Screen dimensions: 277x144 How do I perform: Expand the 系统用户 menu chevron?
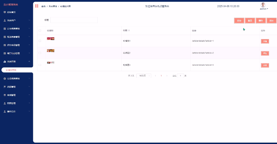pyautogui.click(x=29, y=20)
